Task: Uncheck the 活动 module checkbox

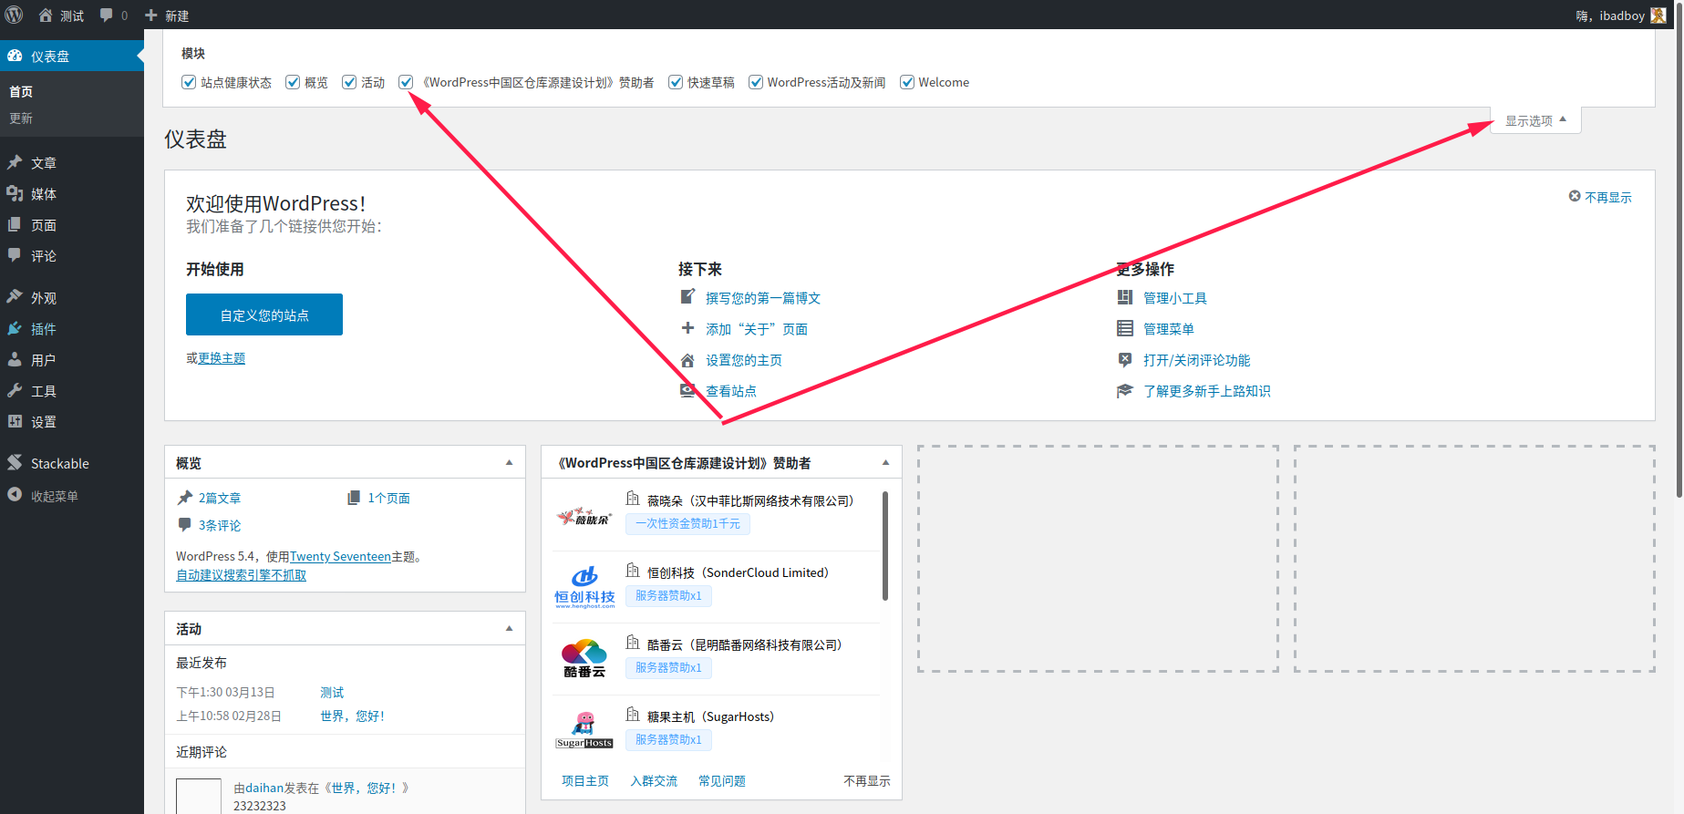Action: (349, 82)
